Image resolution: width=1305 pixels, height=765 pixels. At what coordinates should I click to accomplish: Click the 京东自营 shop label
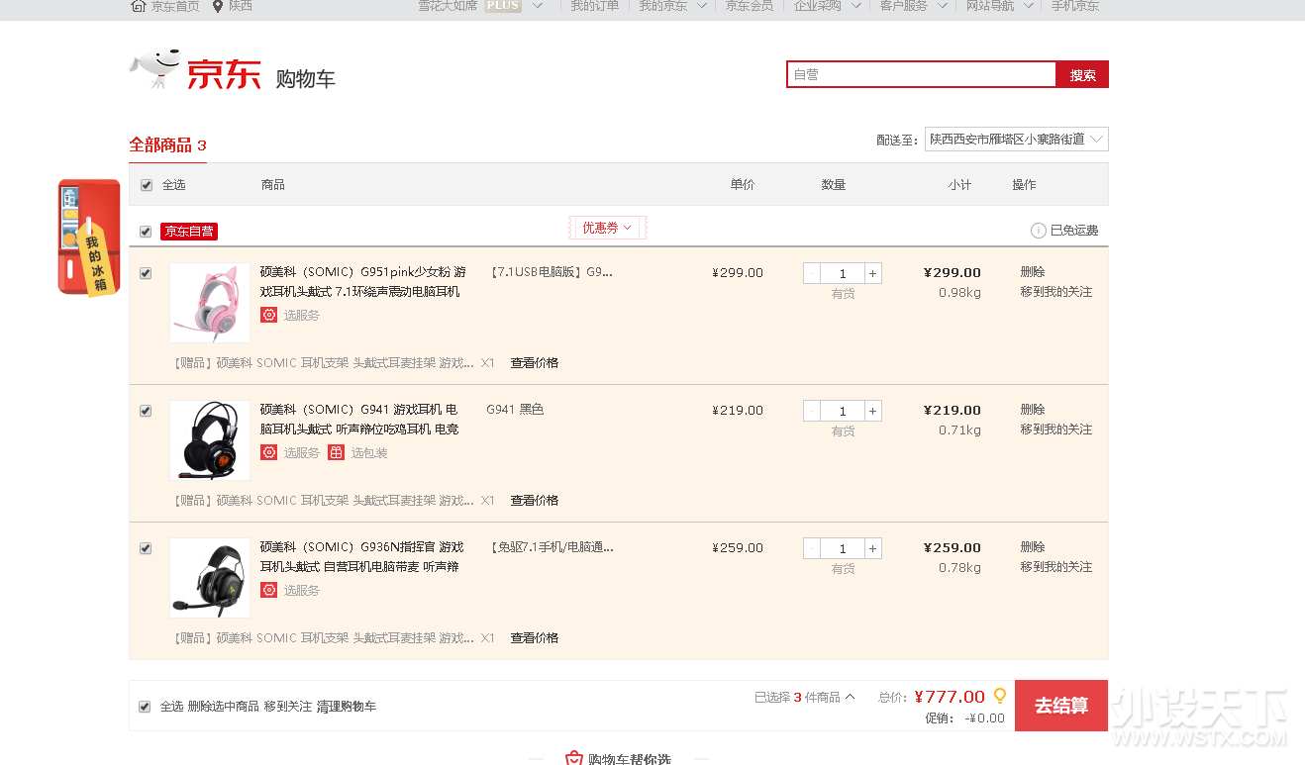point(189,232)
